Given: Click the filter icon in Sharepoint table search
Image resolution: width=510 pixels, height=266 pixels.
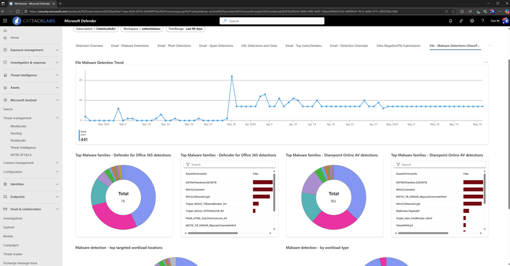Looking at the screenshot, I should (x=398, y=165).
